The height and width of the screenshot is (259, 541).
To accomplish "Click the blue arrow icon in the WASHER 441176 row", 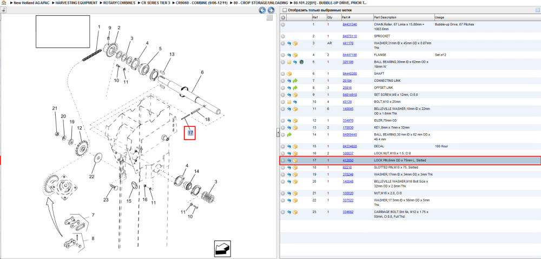I will click(x=289, y=43).
